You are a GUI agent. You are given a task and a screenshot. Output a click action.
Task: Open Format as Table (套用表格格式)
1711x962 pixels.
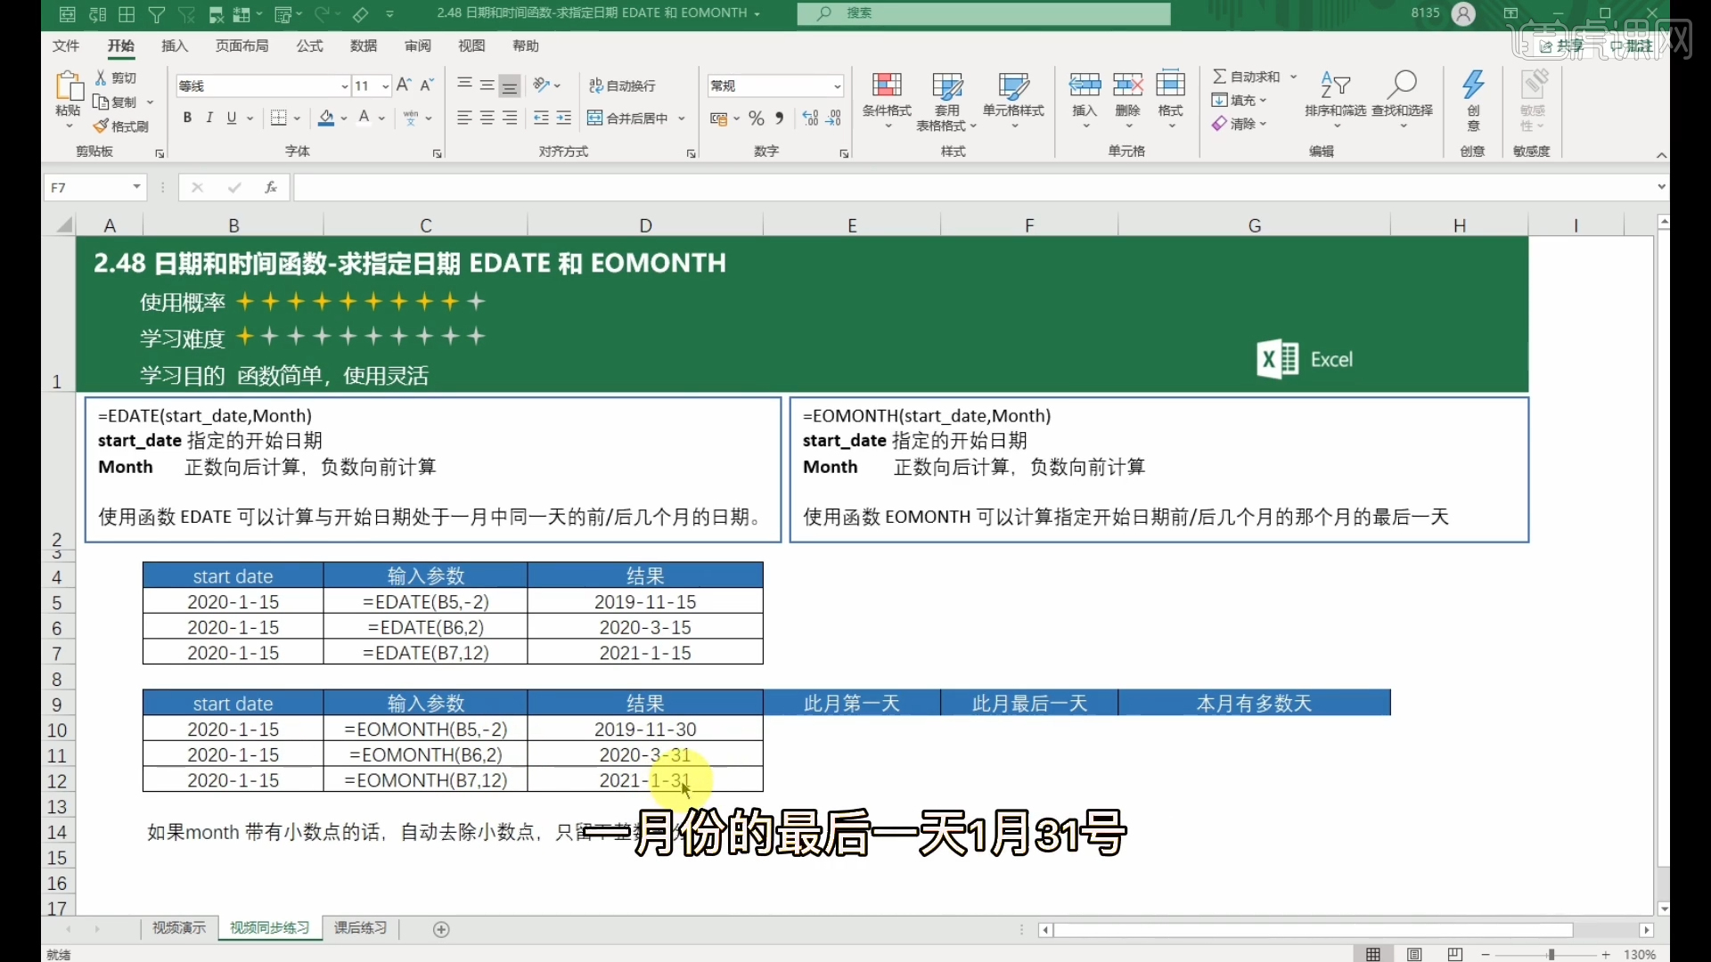point(947,101)
